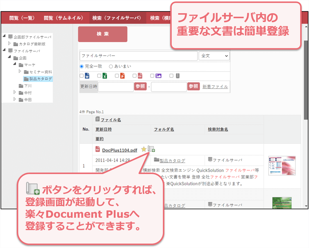Click the PDF file icon before DocPlus1104.pdf
Image resolution: width=309 pixels, height=248 pixels.
point(97,149)
